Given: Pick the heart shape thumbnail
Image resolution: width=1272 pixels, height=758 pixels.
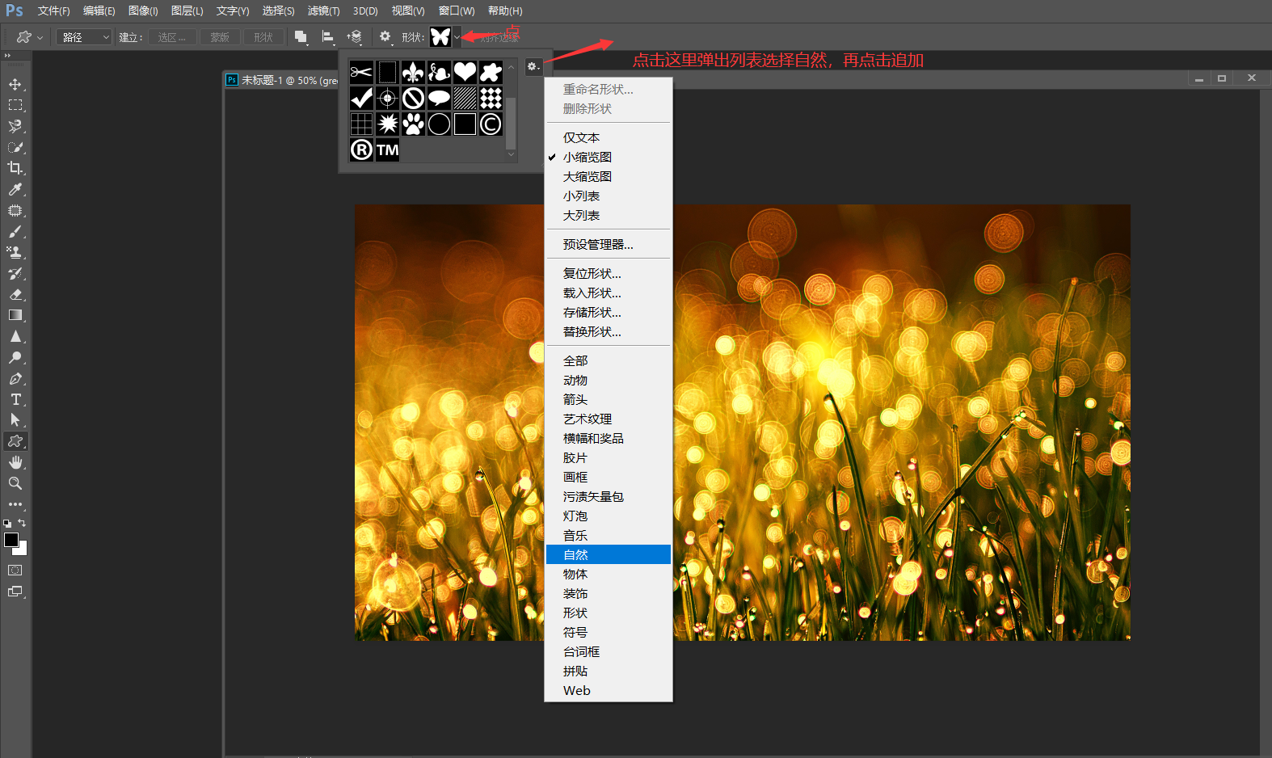Looking at the screenshot, I should point(465,73).
